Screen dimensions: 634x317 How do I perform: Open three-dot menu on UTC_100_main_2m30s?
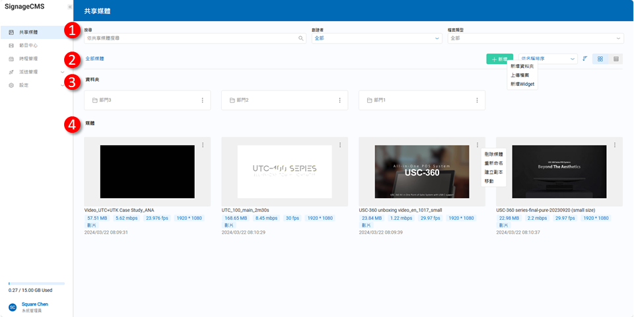pos(339,145)
